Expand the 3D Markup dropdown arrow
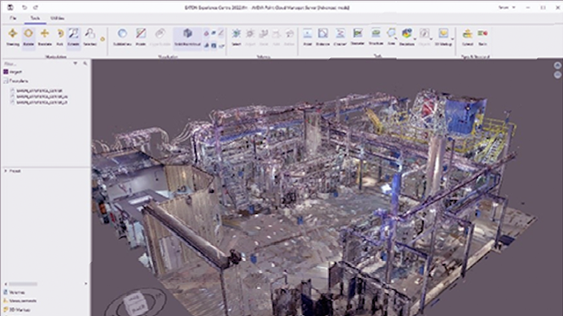Screen dimensions: 563x316 pyautogui.click(x=453, y=39)
